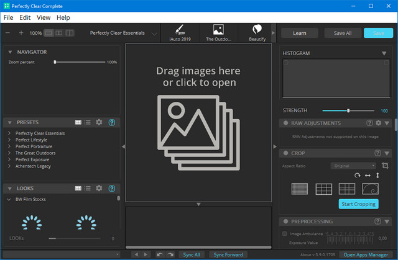
Task: Choose the rule-of-thirds crop grid overlay
Action: [x=323, y=189]
